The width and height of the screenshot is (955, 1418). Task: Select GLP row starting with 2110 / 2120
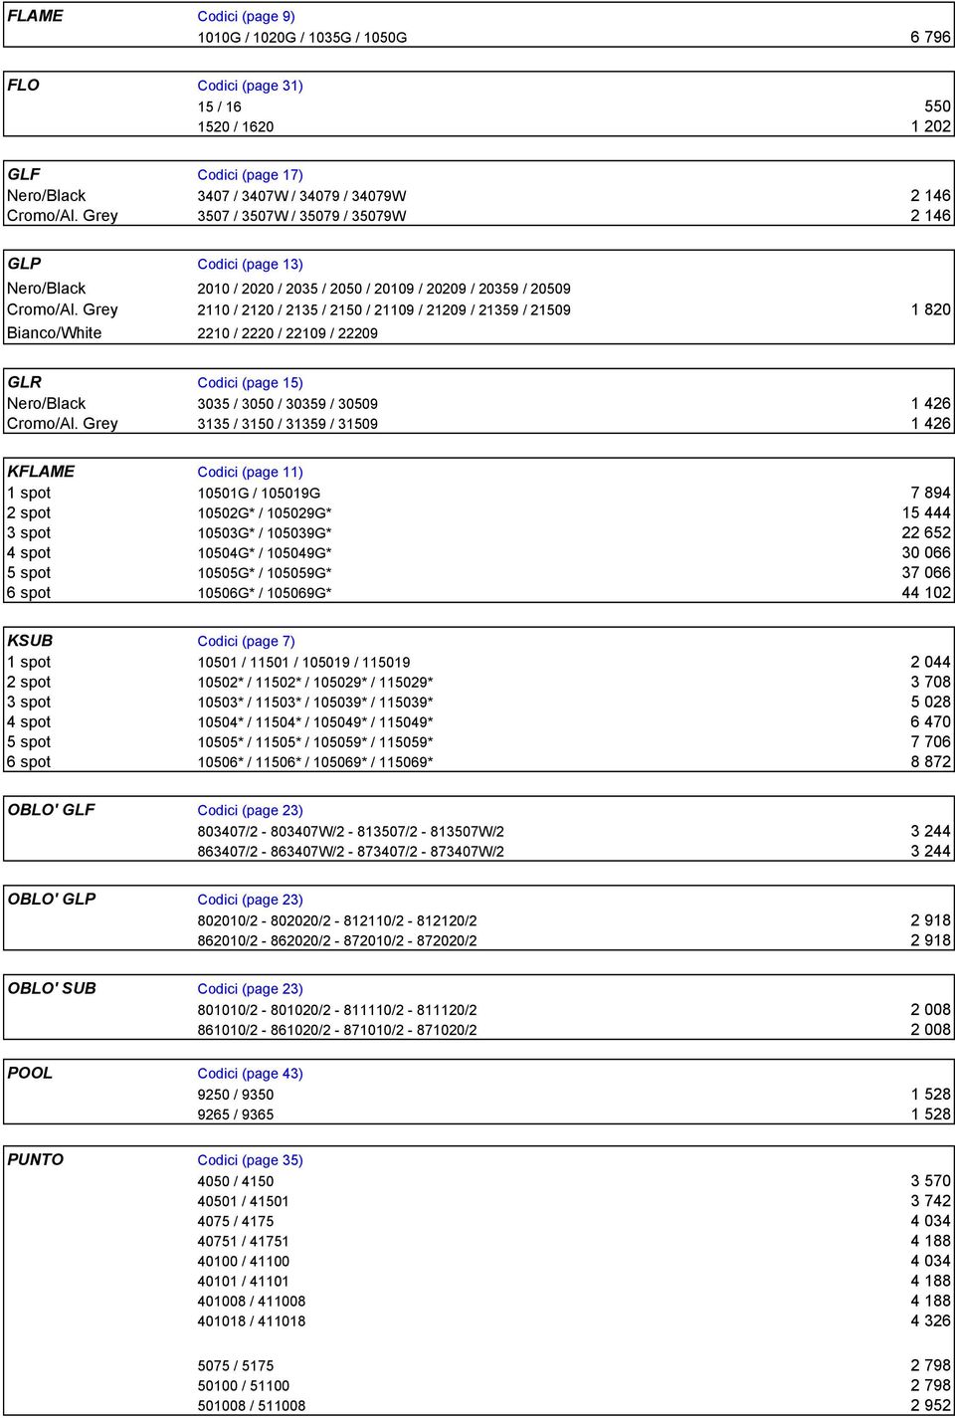tap(383, 310)
